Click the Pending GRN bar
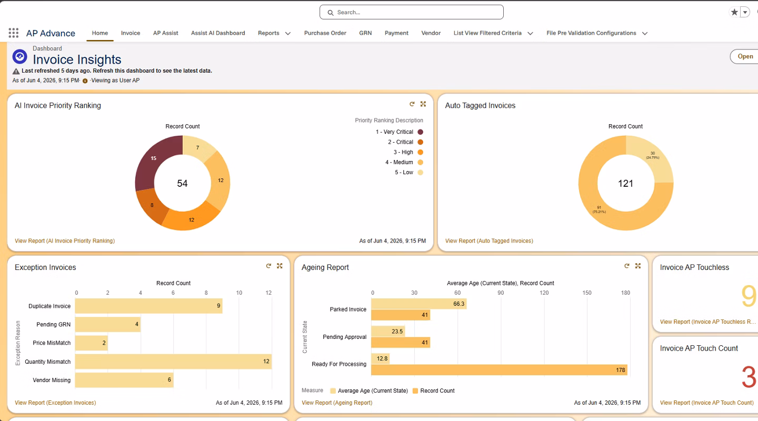The width and height of the screenshot is (758, 421). 108,324
